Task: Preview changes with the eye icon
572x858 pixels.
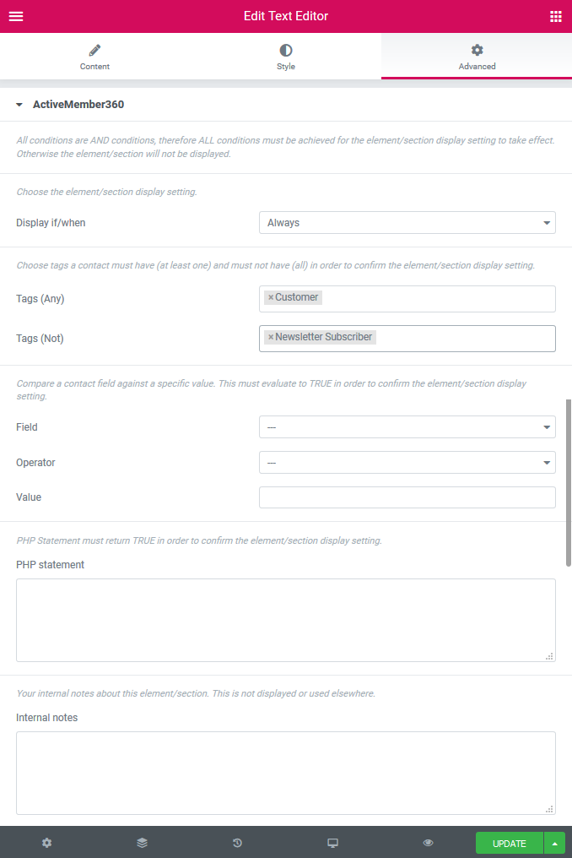Action: tap(428, 842)
